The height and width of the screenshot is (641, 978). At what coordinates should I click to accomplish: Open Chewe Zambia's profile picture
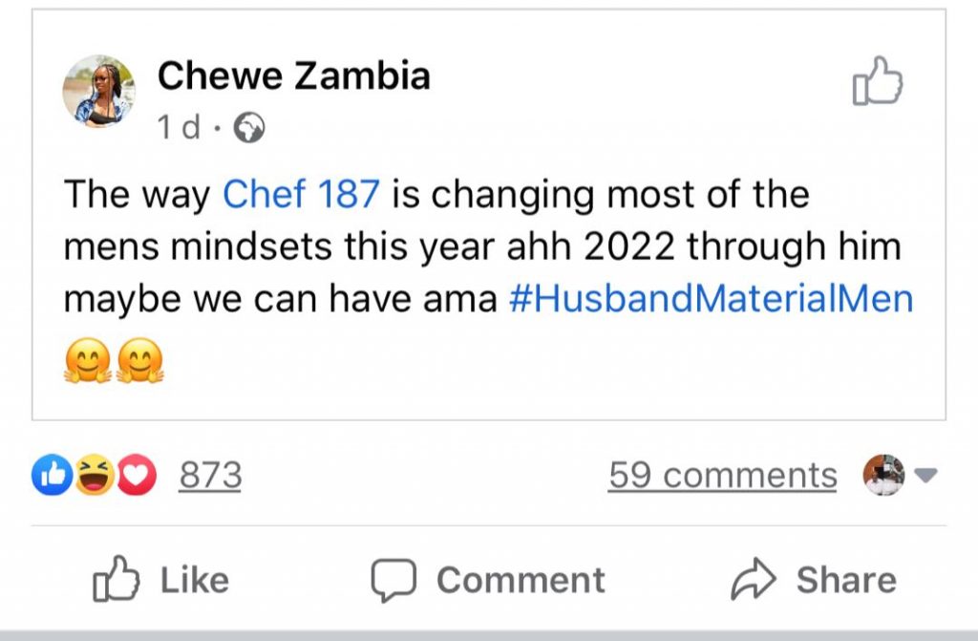click(98, 91)
